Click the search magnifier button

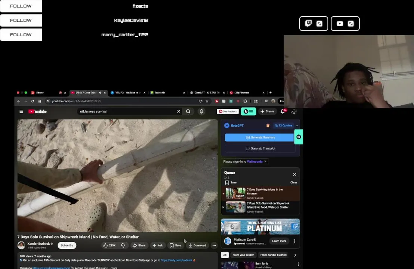[188, 111]
